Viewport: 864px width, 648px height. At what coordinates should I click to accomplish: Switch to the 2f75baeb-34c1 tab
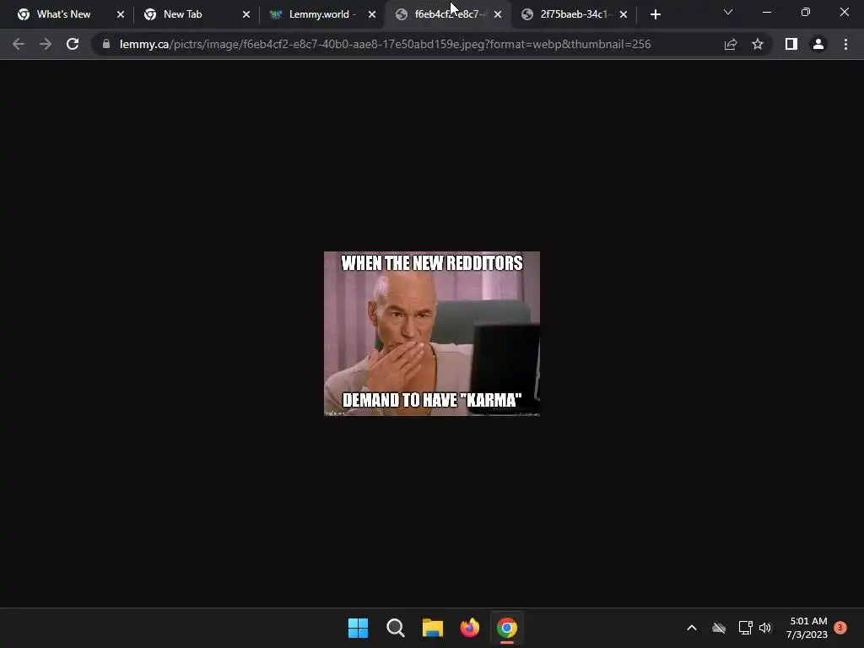[x=574, y=14]
